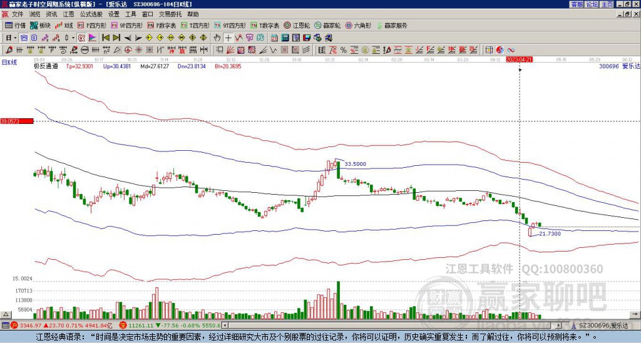The height and width of the screenshot is (343, 641).
Task: Select the Gann fan lines tool
Action: 230,50
